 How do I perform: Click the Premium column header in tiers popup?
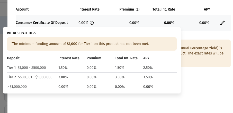[x=94, y=58]
